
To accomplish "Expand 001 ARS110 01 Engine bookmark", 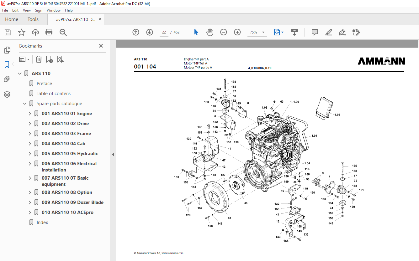I will 30,114.
